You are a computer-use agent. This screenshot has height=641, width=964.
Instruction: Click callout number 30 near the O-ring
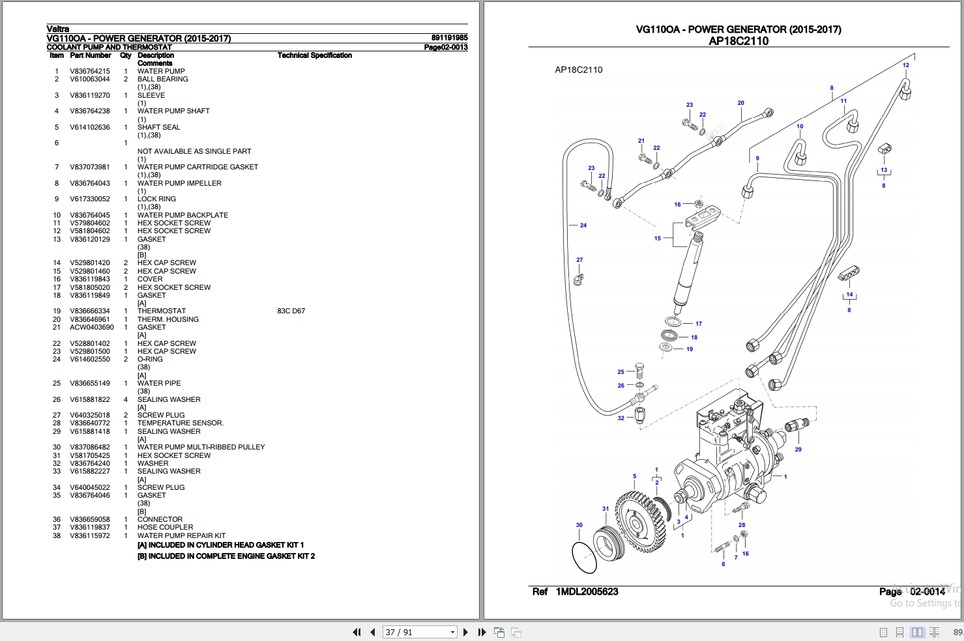[579, 525]
